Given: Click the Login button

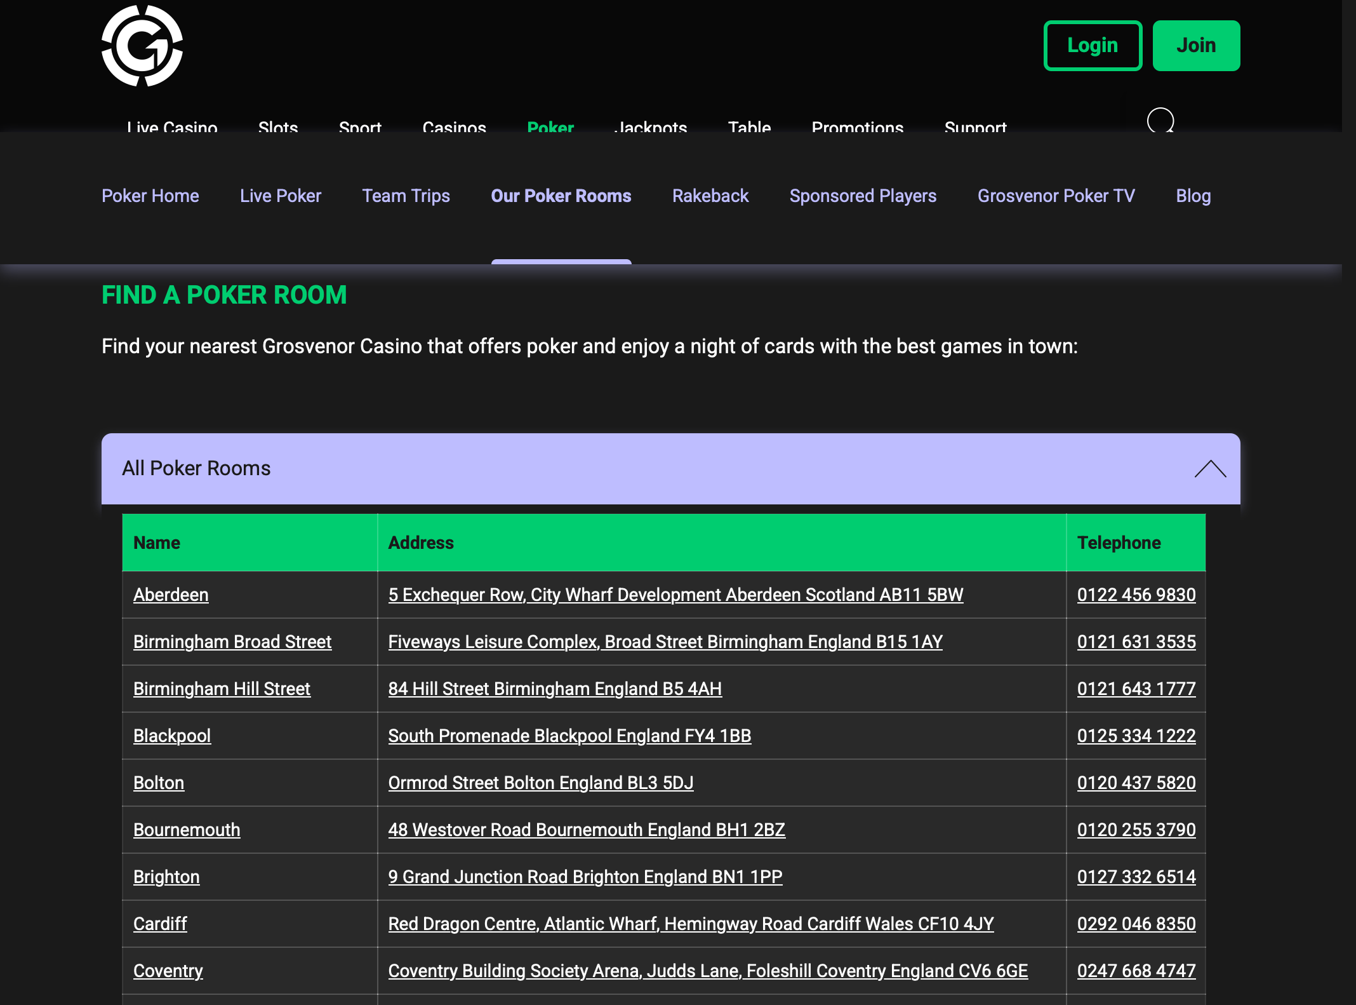Looking at the screenshot, I should coord(1093,46).
